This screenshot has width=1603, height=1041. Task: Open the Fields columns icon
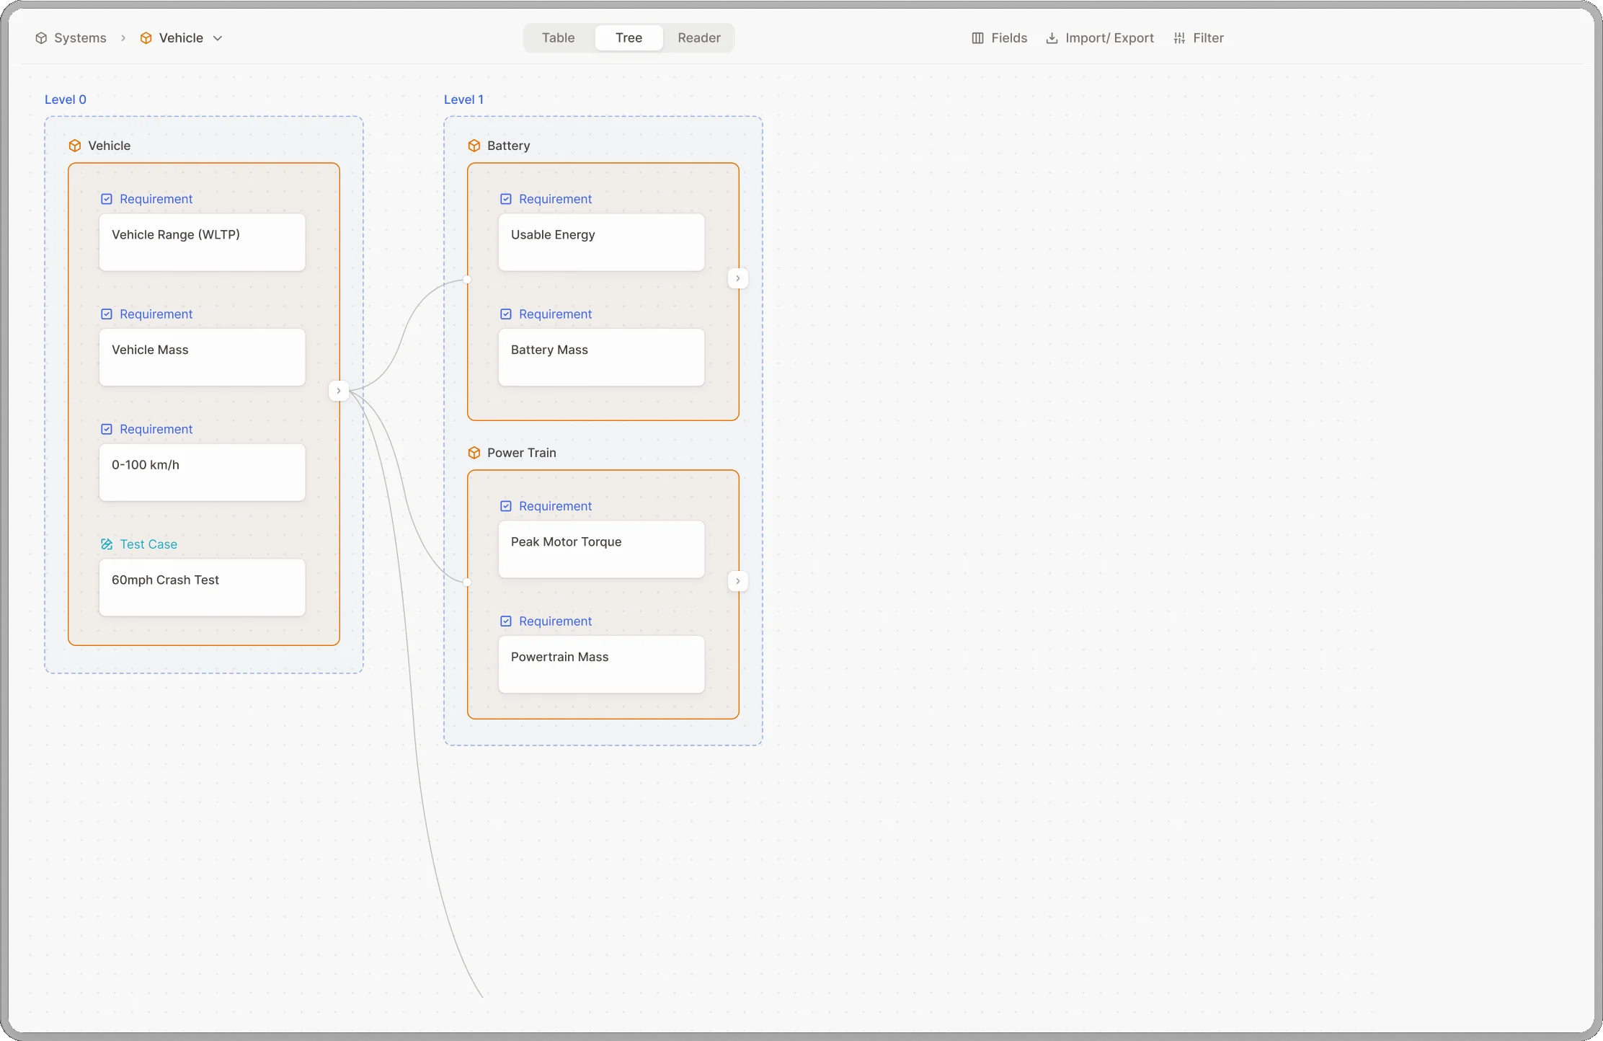[977, 38]
